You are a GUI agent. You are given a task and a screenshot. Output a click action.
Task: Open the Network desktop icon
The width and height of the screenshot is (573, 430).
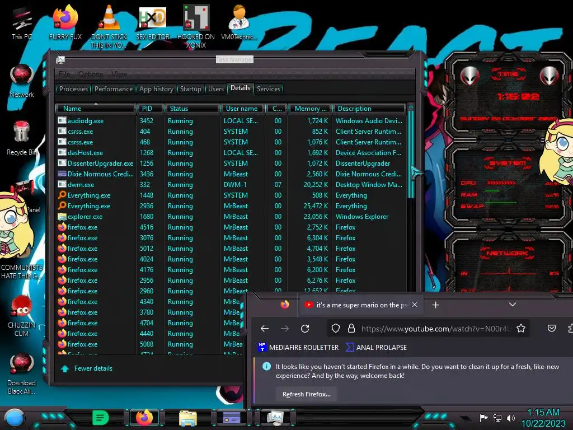[22, 81]
